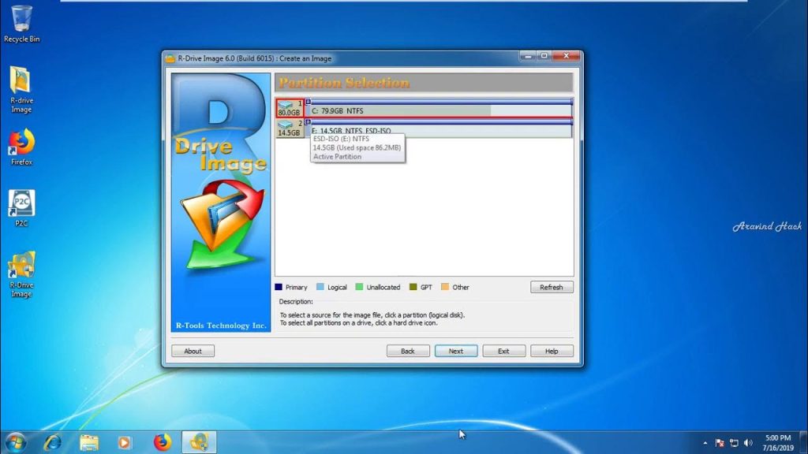
Task: Open the volume control in the system tray
Action: (748, 441)
